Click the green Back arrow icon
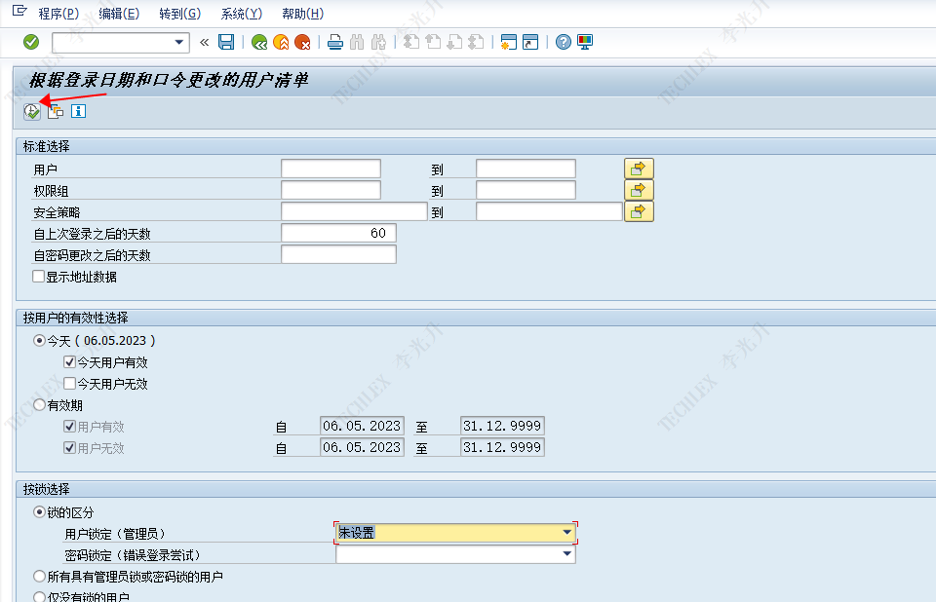936x602 pixels. (x=258, y=42)
